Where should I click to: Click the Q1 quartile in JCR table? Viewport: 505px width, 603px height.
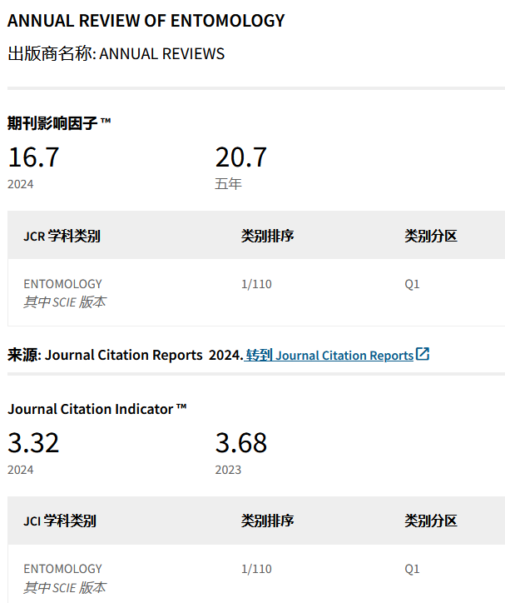click(x=412, y=284)
